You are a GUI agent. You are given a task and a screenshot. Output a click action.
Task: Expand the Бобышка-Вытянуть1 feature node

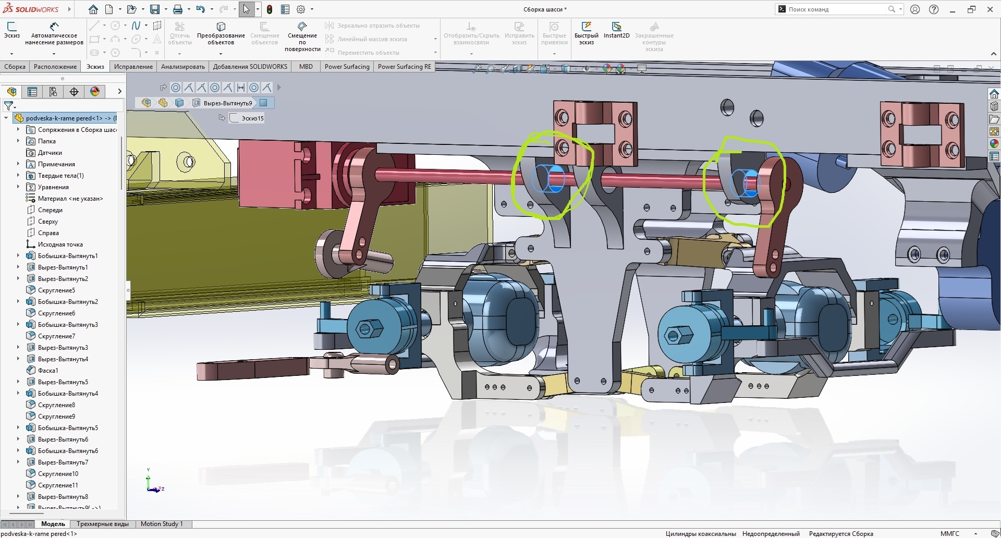(18, 256)
